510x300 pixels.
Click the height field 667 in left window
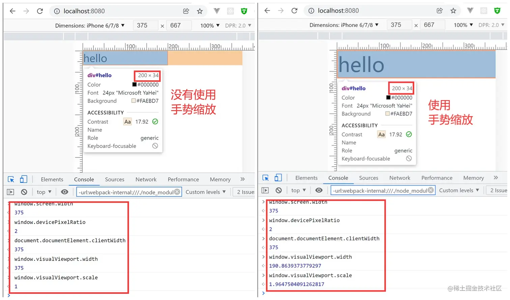point(179,25)
